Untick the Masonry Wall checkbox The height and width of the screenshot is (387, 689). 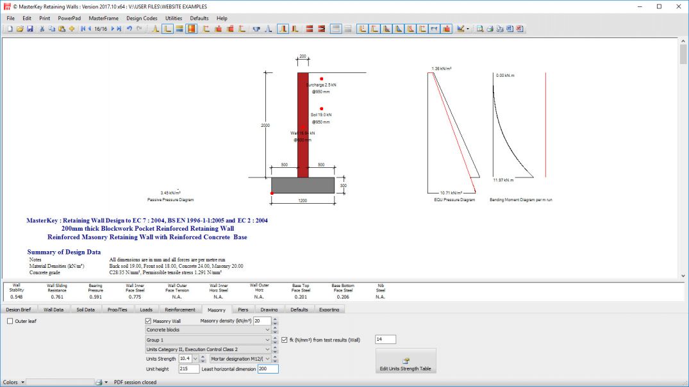(148, 321)
